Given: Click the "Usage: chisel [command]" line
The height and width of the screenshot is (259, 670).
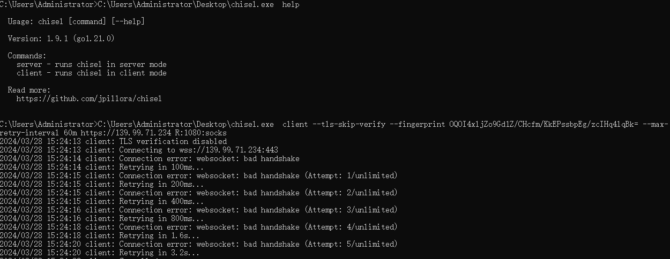Looking at the screenshot, I should [76, 21].
